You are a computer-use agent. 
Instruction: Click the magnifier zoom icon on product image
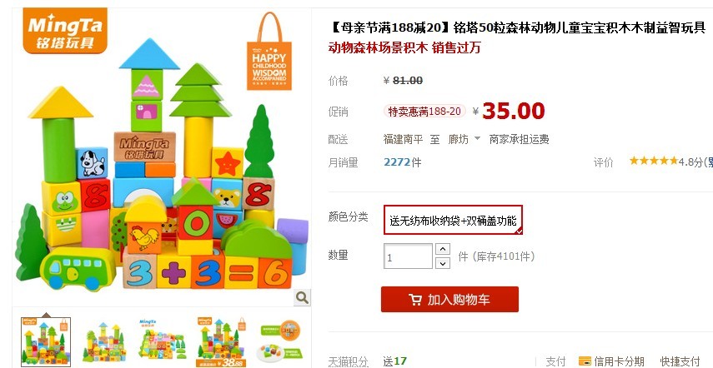[x=302, y=298]
